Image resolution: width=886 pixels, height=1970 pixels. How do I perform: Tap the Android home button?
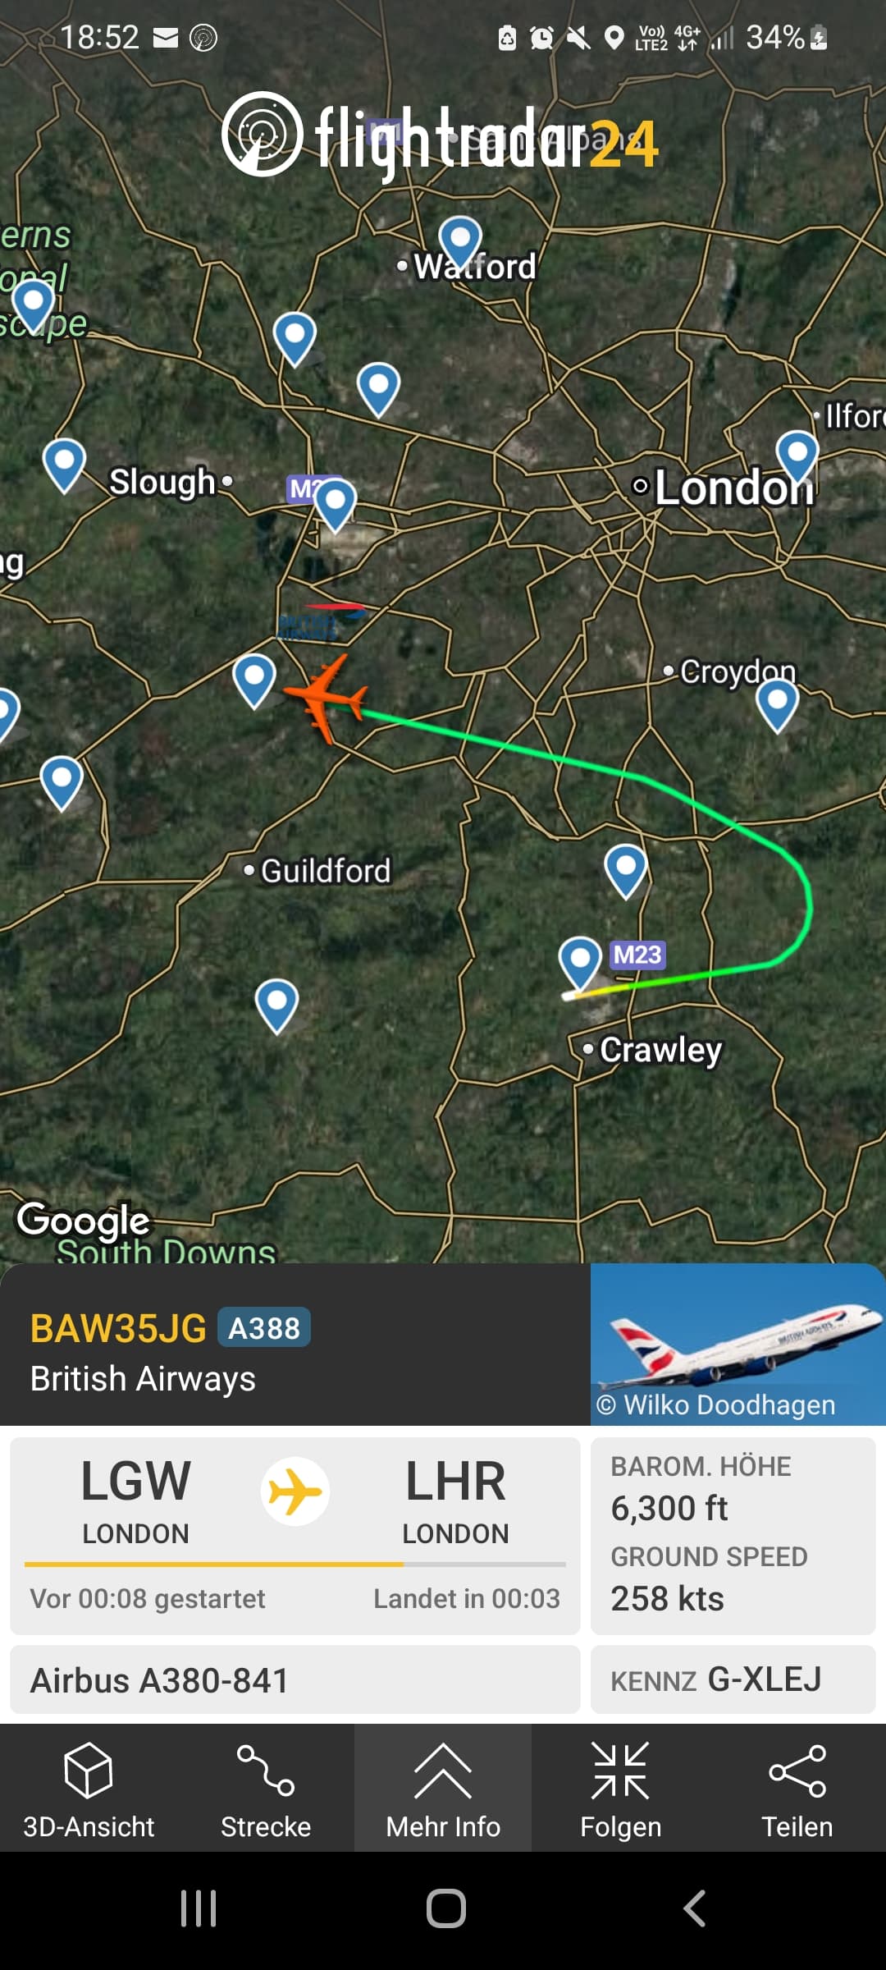tap(445, 1908)
